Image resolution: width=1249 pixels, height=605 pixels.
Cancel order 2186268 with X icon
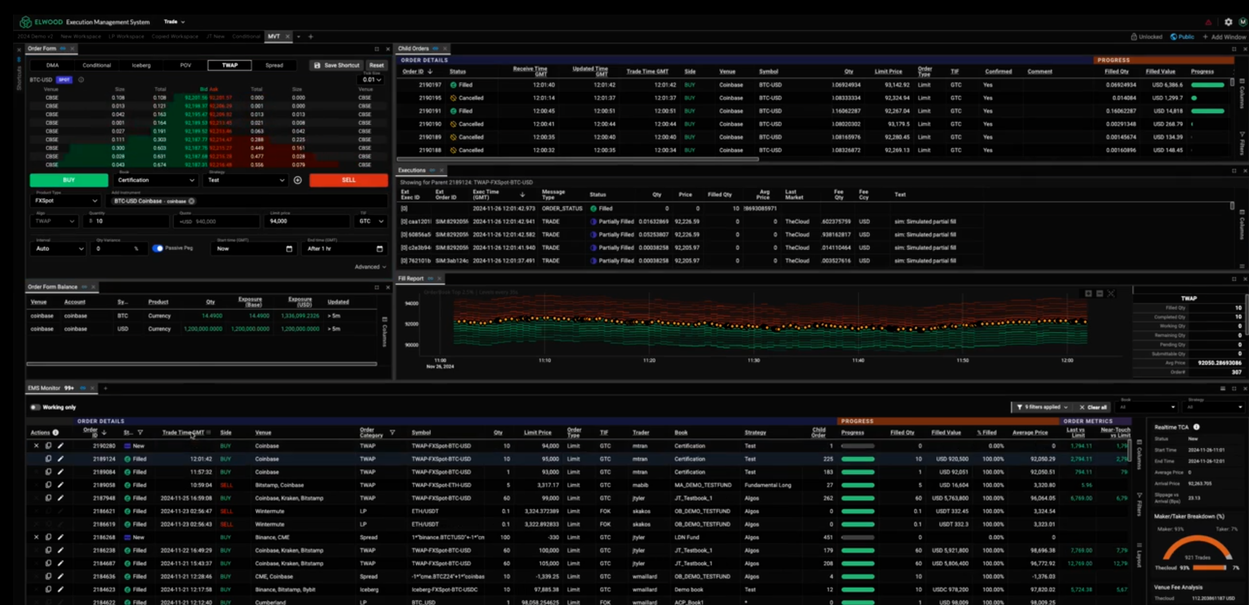(x=36, y=537)
